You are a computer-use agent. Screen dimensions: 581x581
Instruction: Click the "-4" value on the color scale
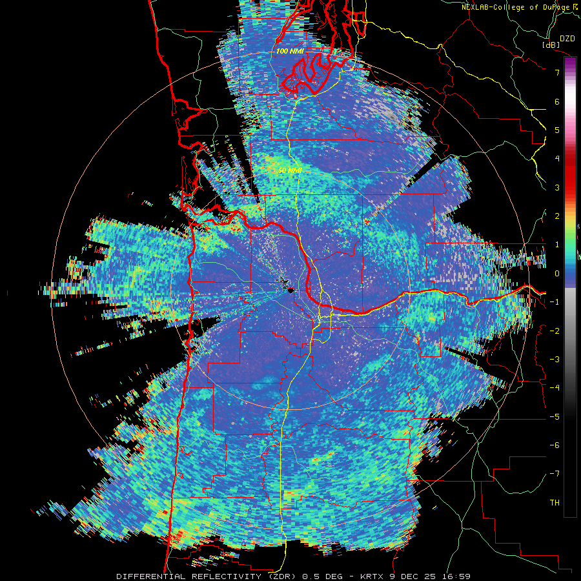click(555, 388)
